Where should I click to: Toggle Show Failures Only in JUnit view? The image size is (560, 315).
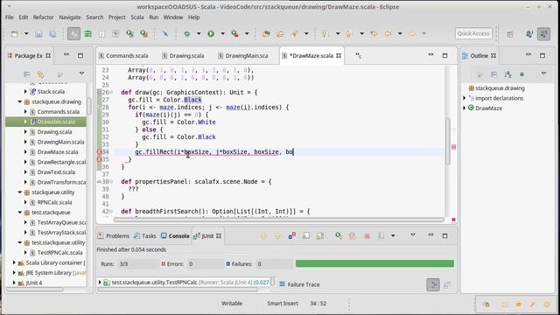[x=291, y=235]
